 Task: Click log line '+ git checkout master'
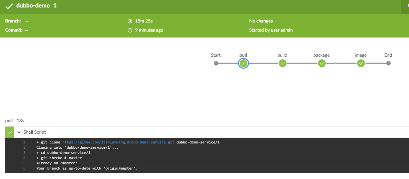point(59,158)
